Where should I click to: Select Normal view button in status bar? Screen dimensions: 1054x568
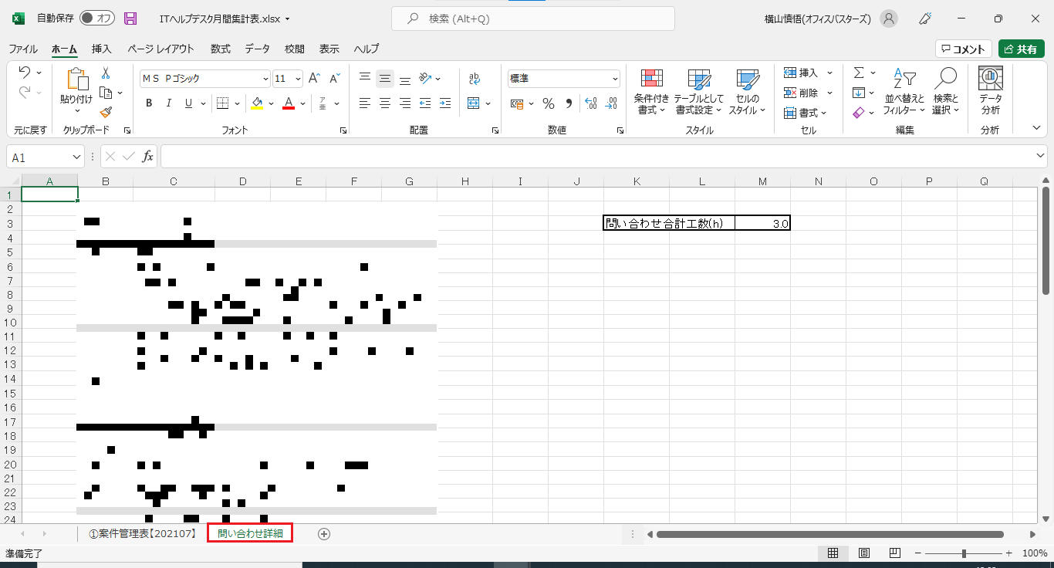click(x=833, y=553)
